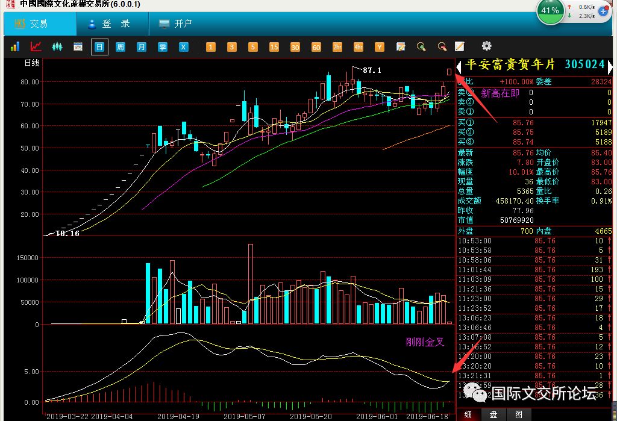Click the 13:06:23 trade tick row

pos(534,318)
